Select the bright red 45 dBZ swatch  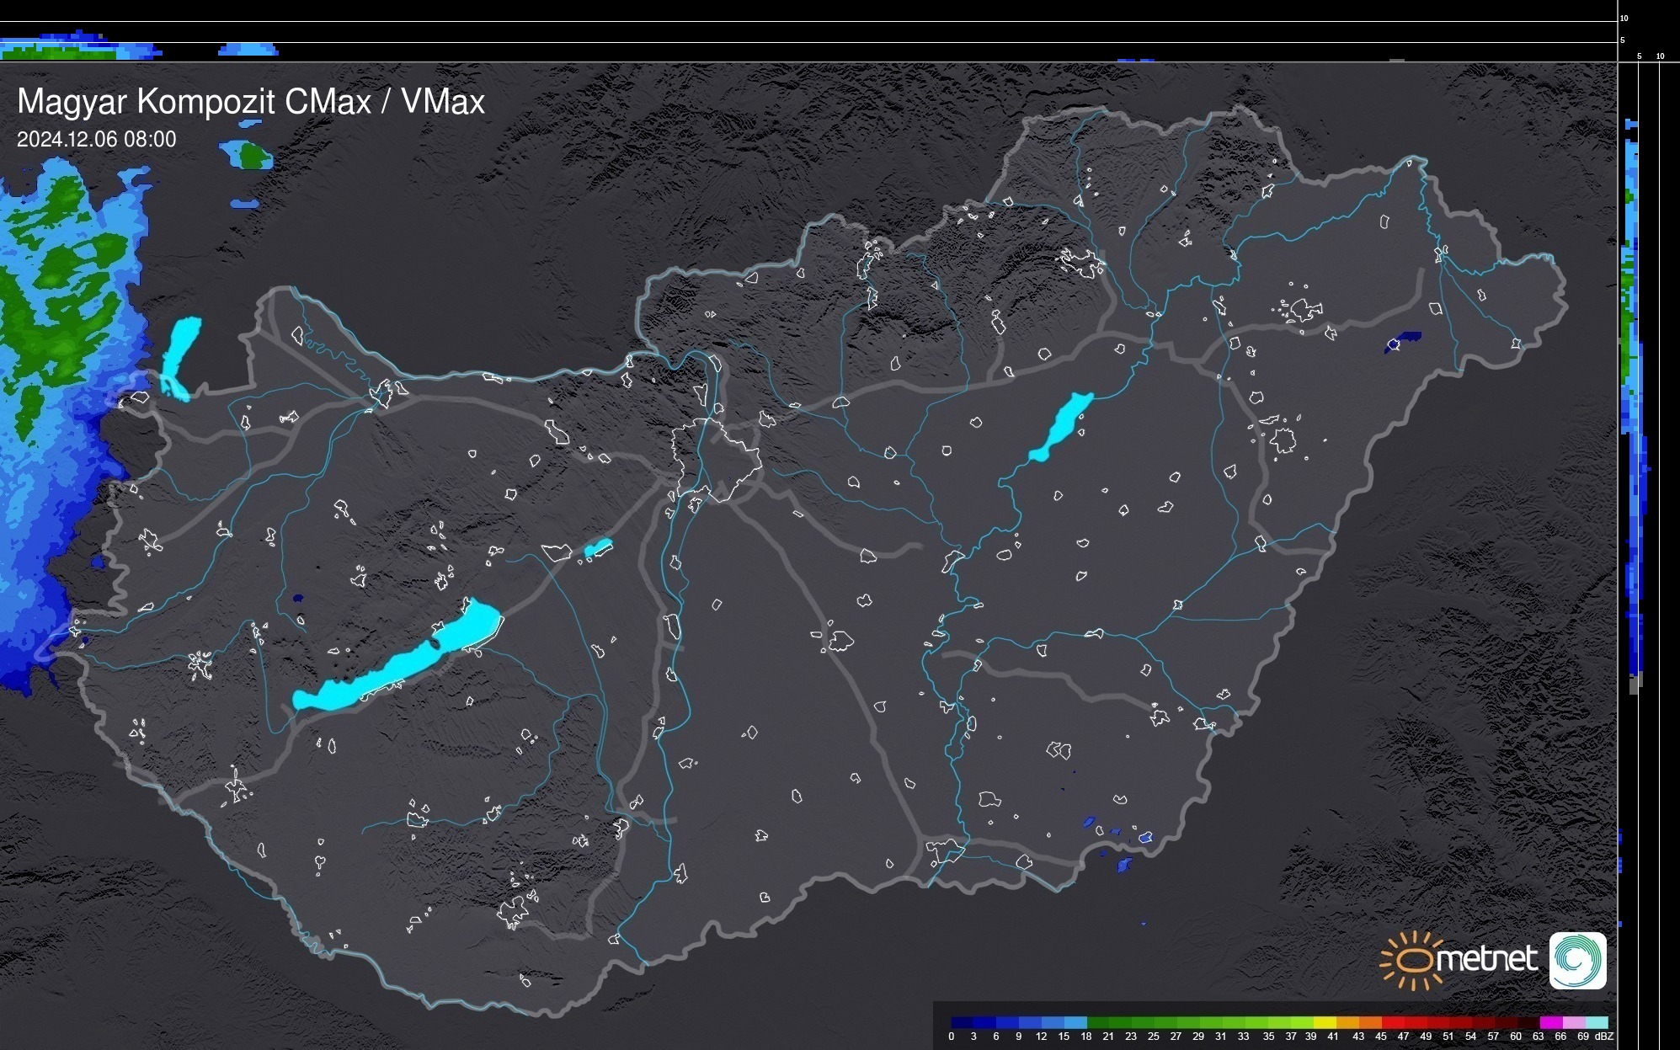coord(1392,1022)
